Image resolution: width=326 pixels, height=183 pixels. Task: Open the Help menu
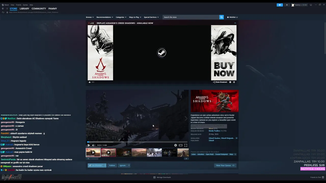31,5
